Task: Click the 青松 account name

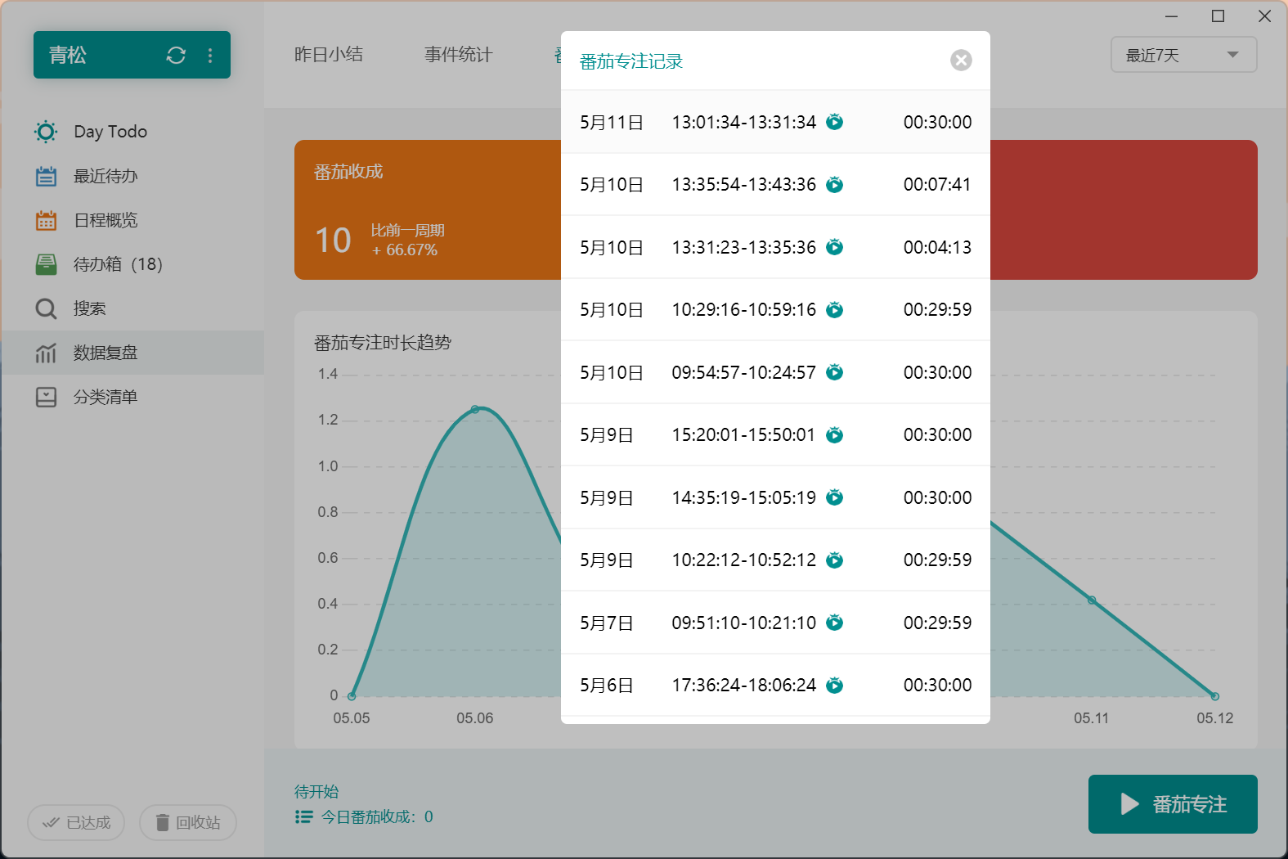Action: click(68, 55)
